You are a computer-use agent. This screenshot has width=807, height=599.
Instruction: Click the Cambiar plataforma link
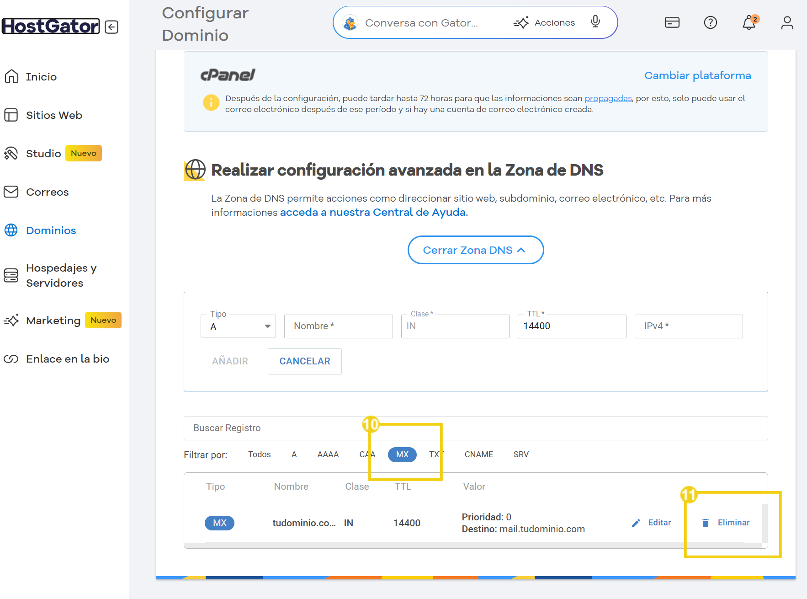pos(697,75)
